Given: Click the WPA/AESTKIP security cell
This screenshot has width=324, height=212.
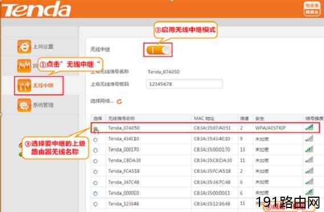Looking at the screenshot, I should coord(270,128).
